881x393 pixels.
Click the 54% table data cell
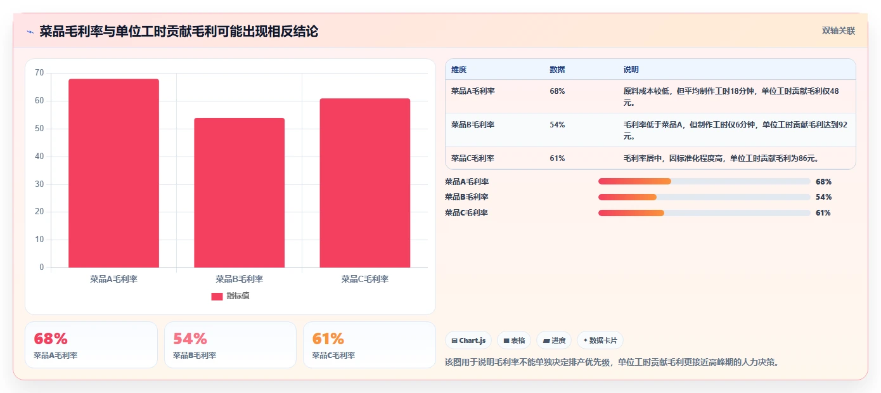557,125
